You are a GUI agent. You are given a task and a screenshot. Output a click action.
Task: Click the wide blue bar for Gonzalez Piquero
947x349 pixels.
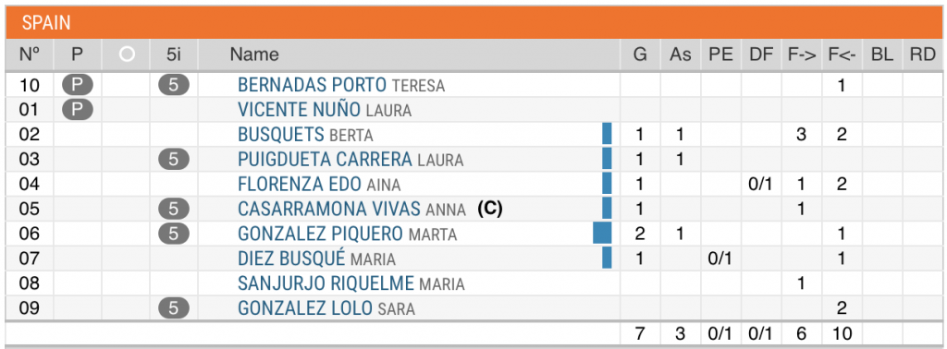click(x=602, y=234)
